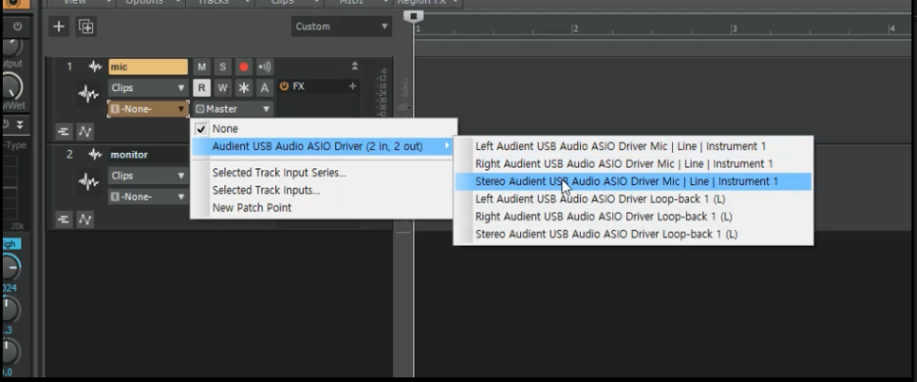
Task: Select Selected Track Input Series menu entry
Action: 323,172
